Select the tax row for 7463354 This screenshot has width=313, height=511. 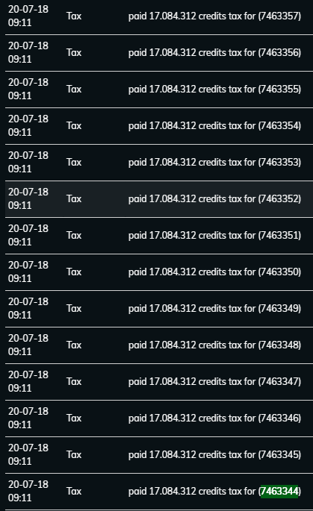point(159,126)
